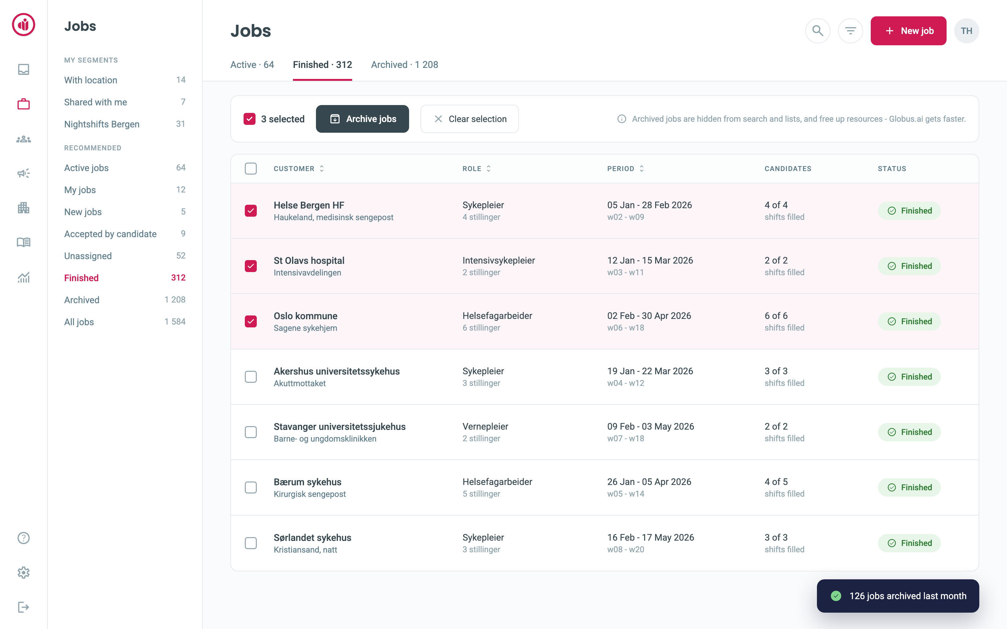Click the green check icon in the toast
The height and width of the screenshot is (629, 1007).
coord(835,596)
